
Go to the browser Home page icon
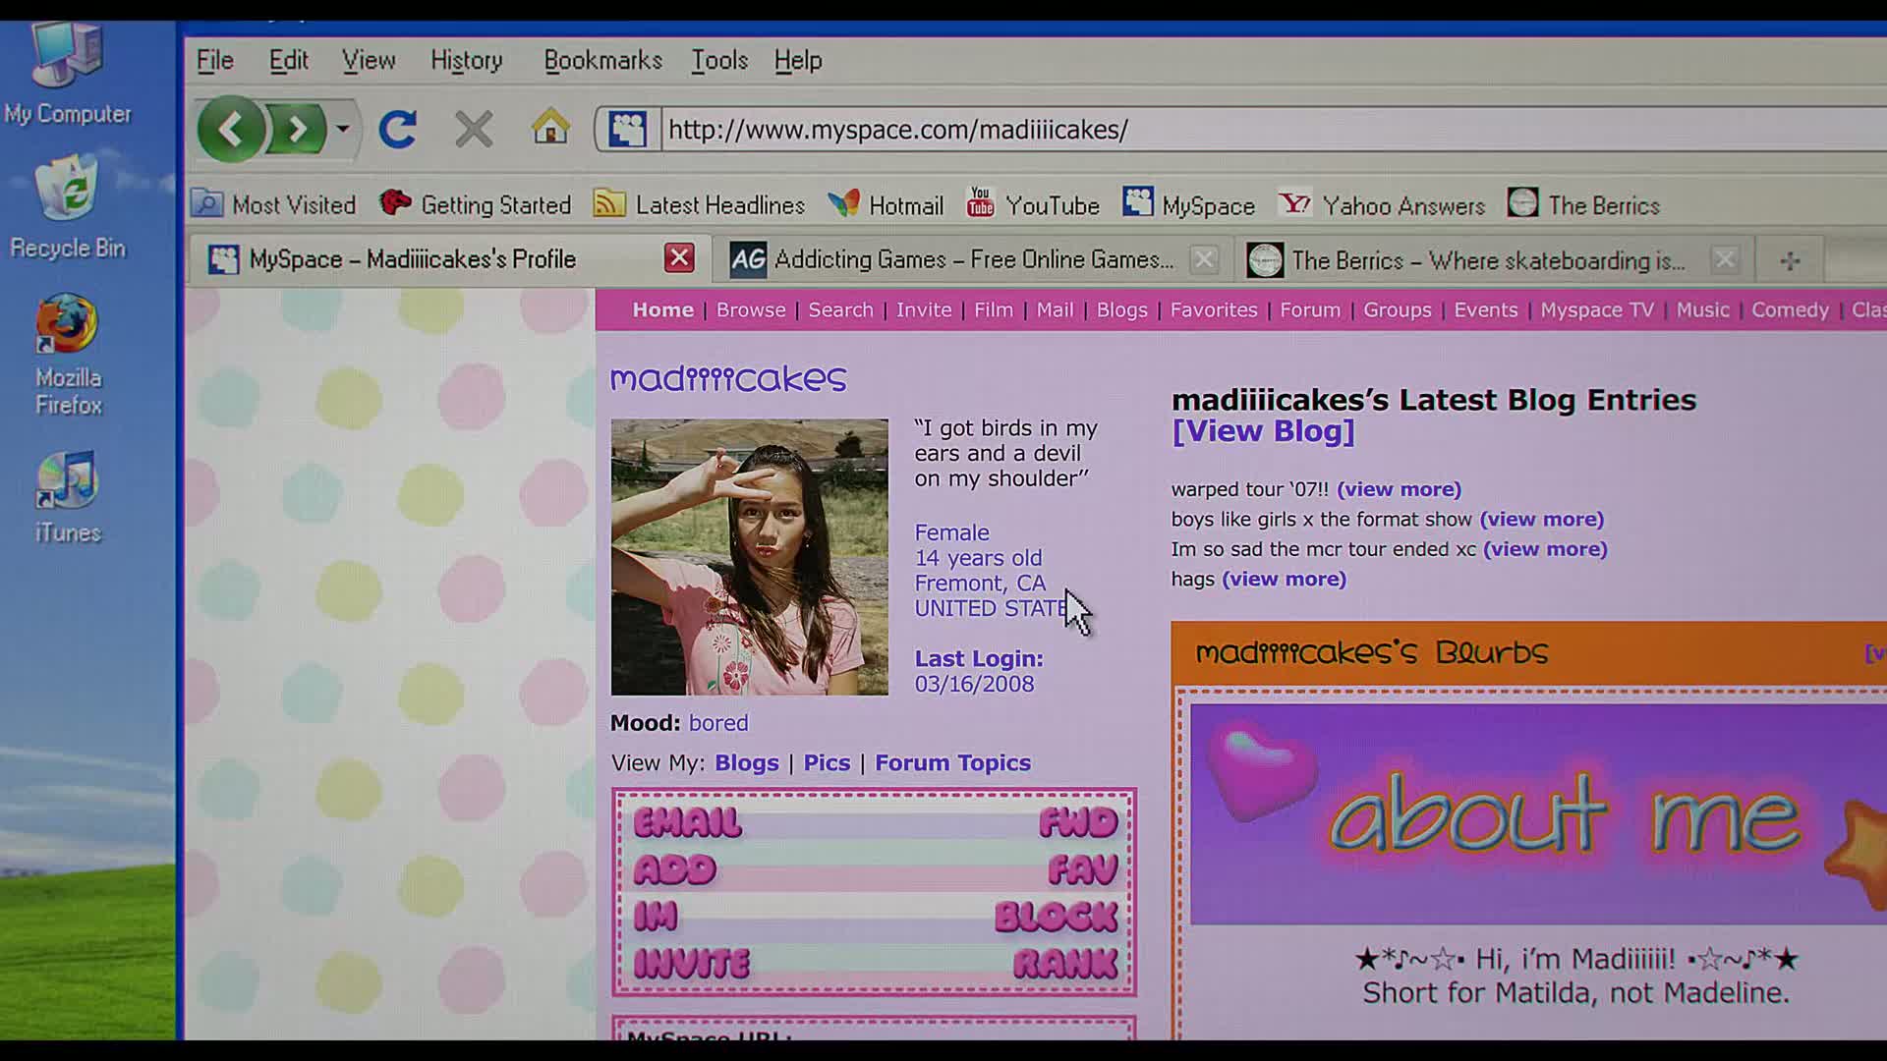coord(550,127)
